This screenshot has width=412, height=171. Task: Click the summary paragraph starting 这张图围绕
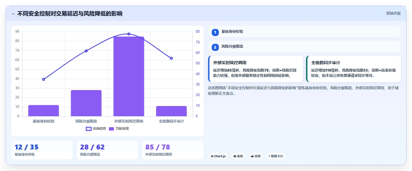pos(303,91)
